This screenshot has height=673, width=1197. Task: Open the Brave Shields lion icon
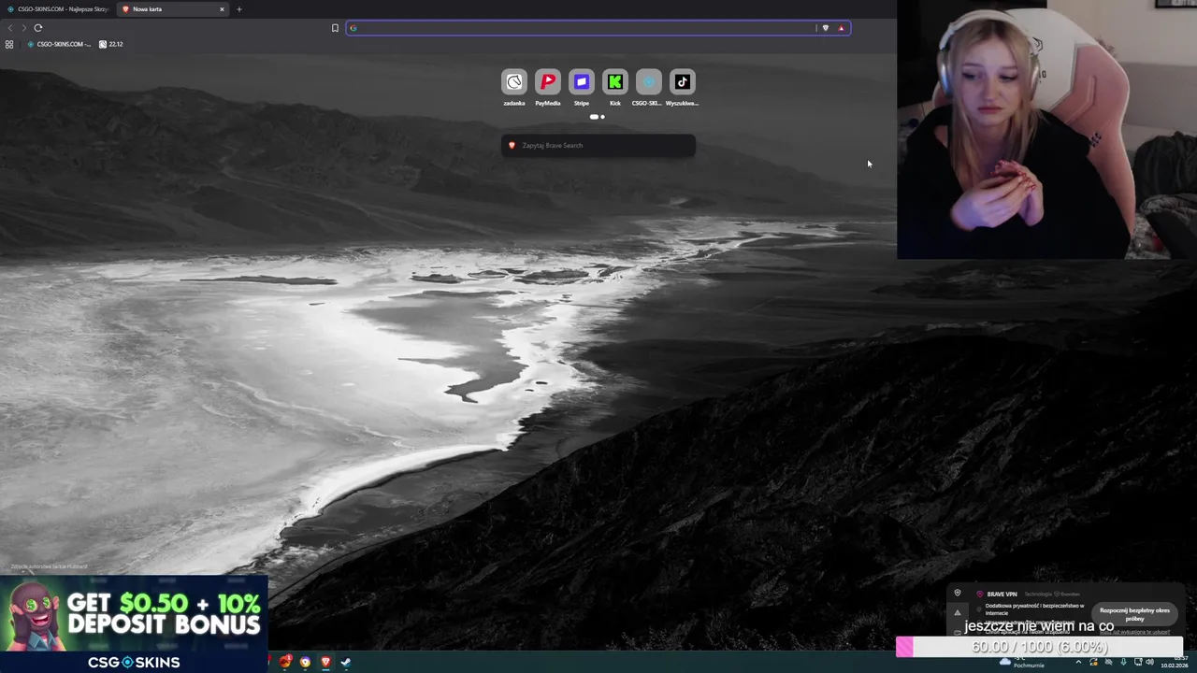825,28
